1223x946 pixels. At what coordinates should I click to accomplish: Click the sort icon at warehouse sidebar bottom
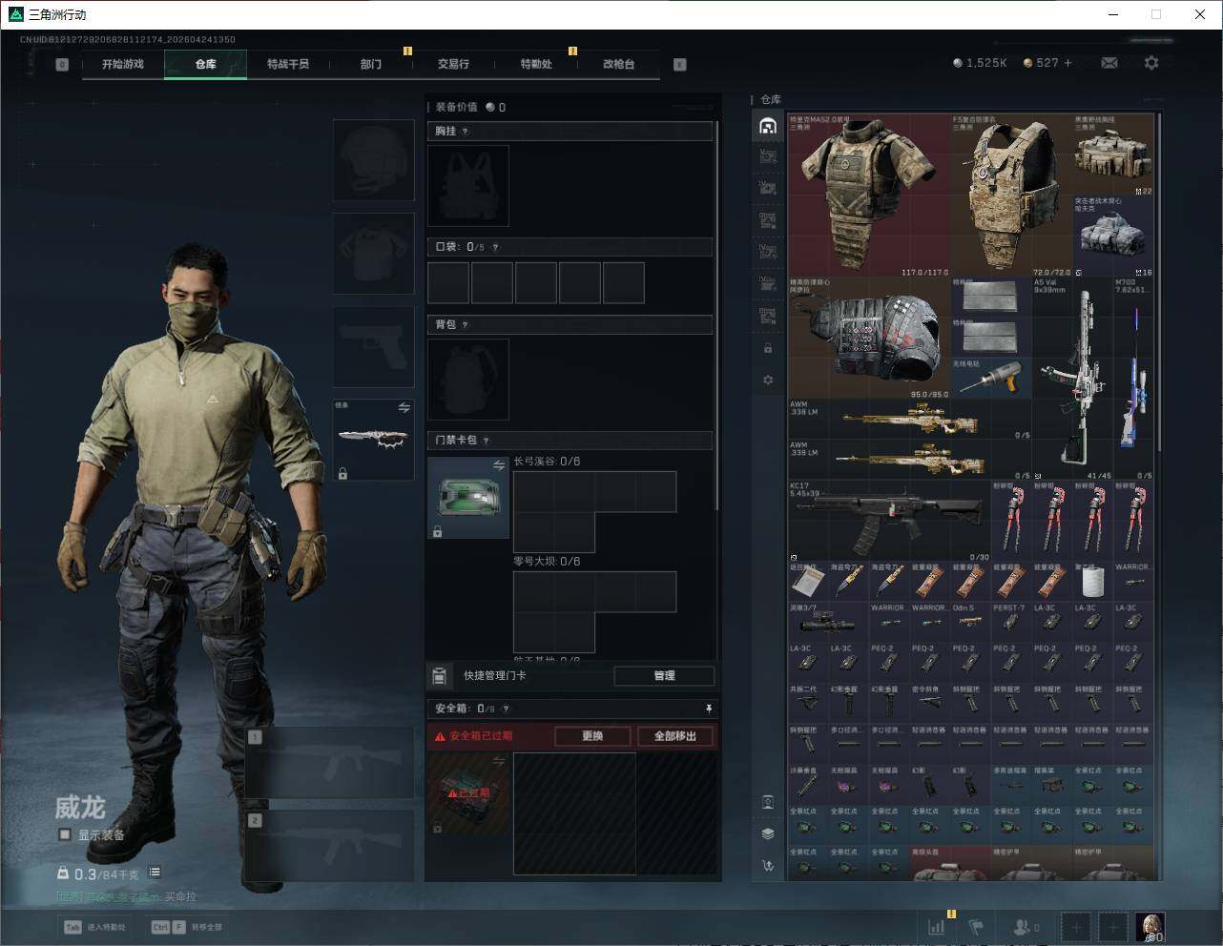[768, 866]
